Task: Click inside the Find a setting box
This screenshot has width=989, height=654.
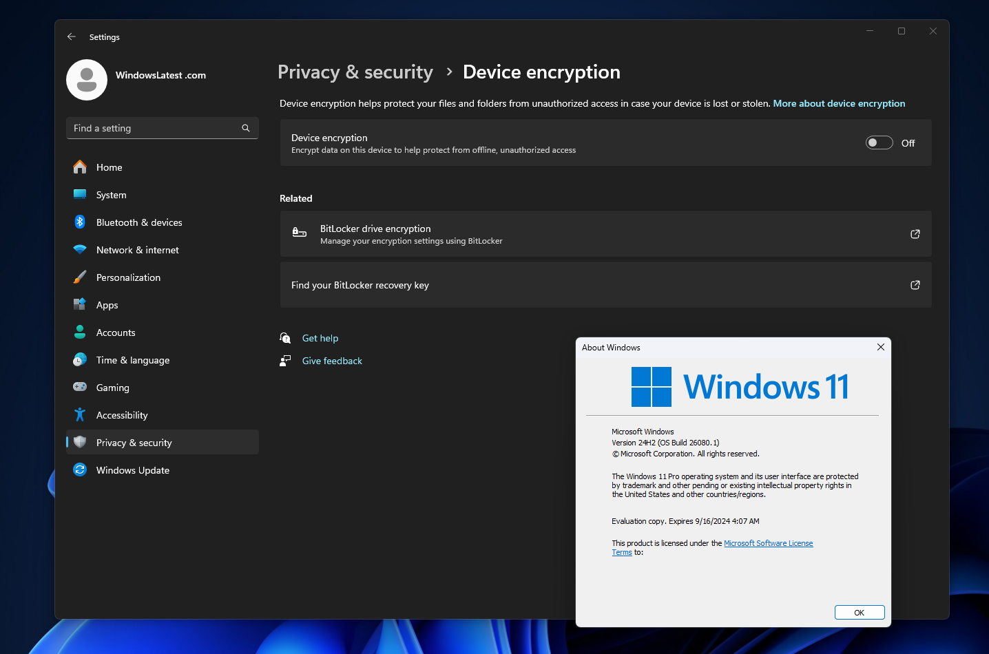Action: click(x=152, y=128)
